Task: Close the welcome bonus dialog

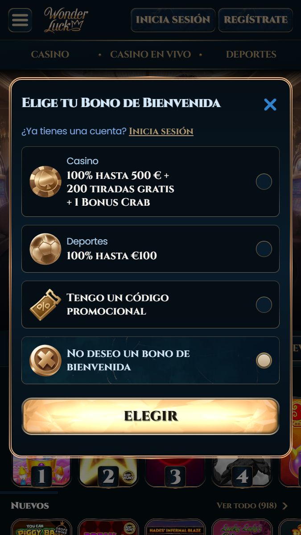Action: pyautogui.click(x=270, y=104)
